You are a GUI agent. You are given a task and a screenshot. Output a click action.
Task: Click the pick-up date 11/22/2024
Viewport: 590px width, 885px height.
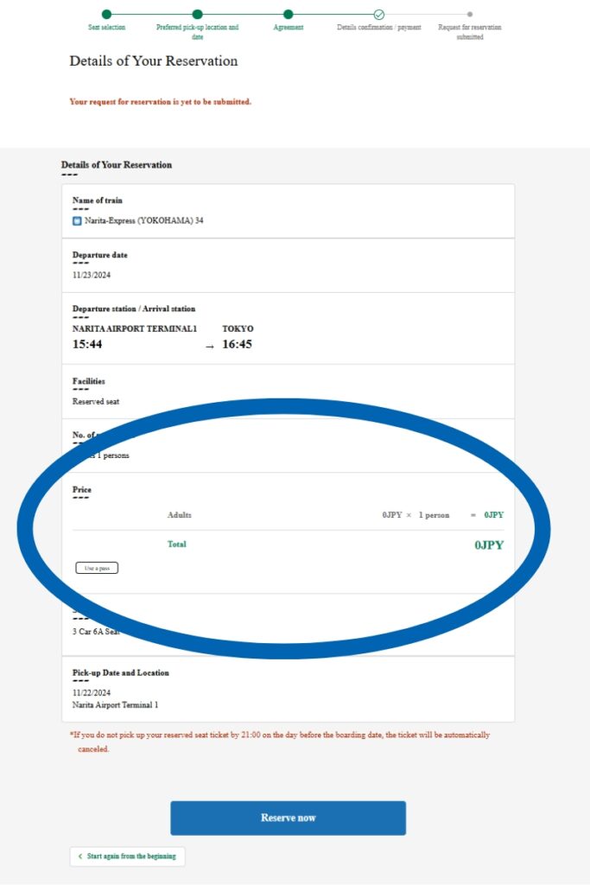(92, 692)
